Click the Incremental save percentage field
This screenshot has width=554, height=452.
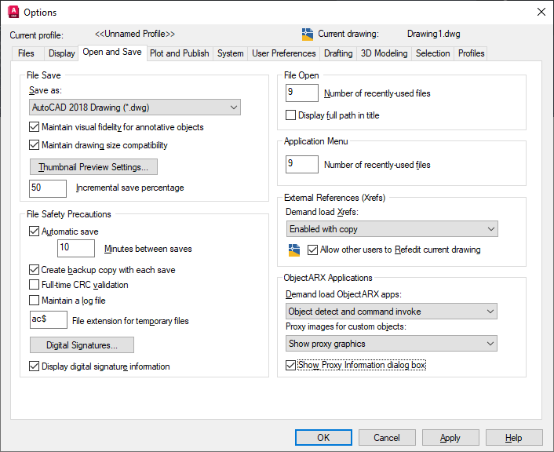pyautogui.click(x=48, y=188)
